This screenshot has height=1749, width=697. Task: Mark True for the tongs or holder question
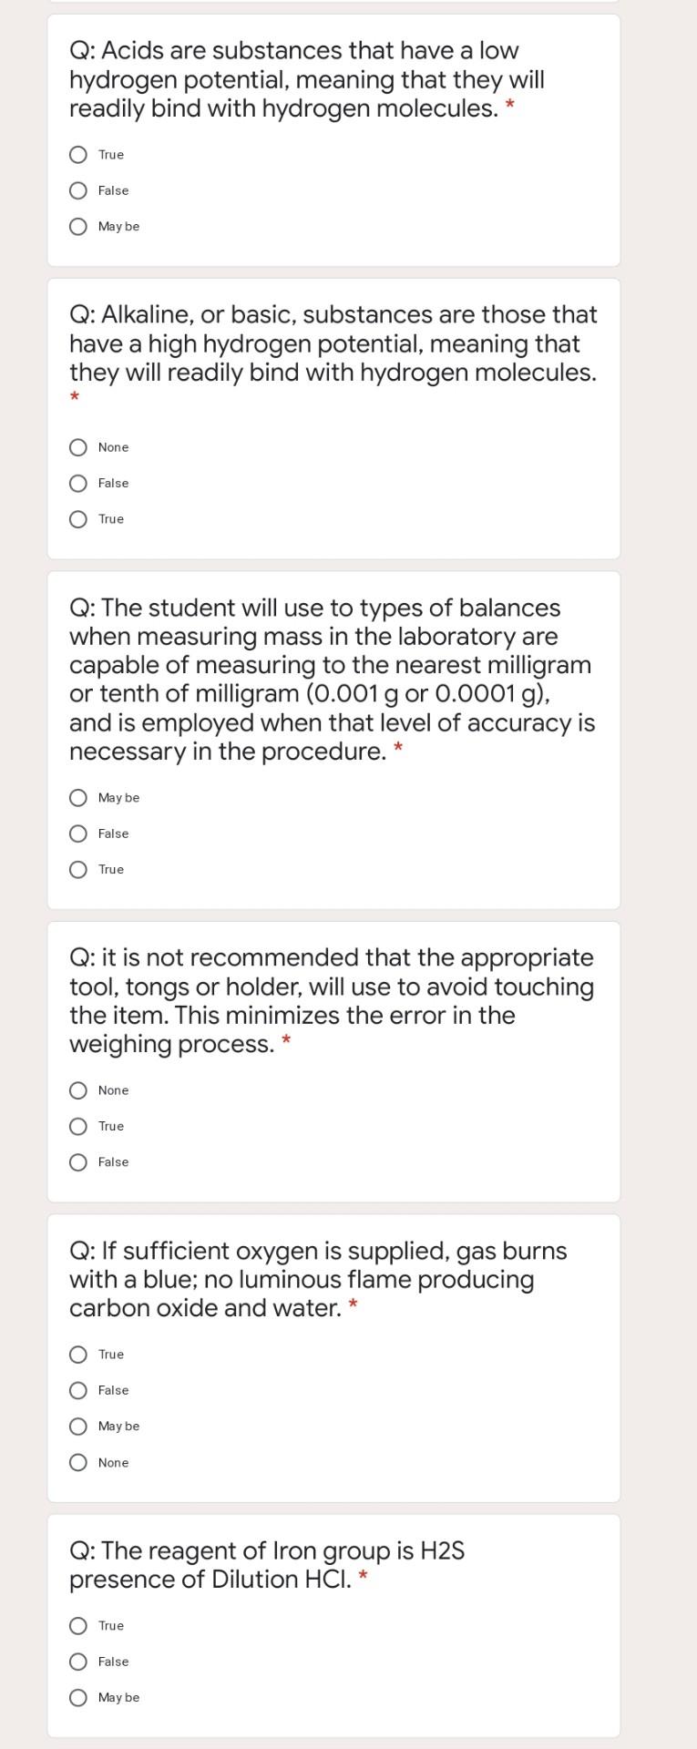tap(79, 1126)
